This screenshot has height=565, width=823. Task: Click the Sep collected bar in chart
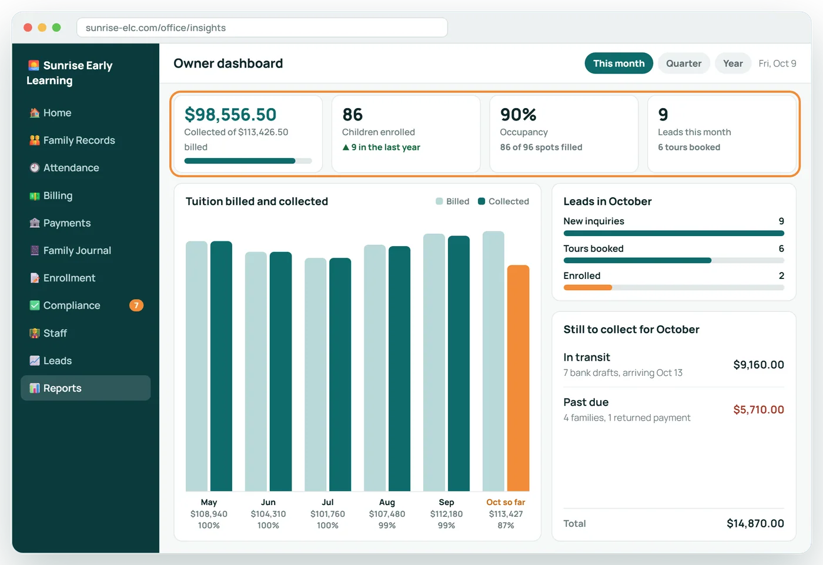[x=459, y=364]
